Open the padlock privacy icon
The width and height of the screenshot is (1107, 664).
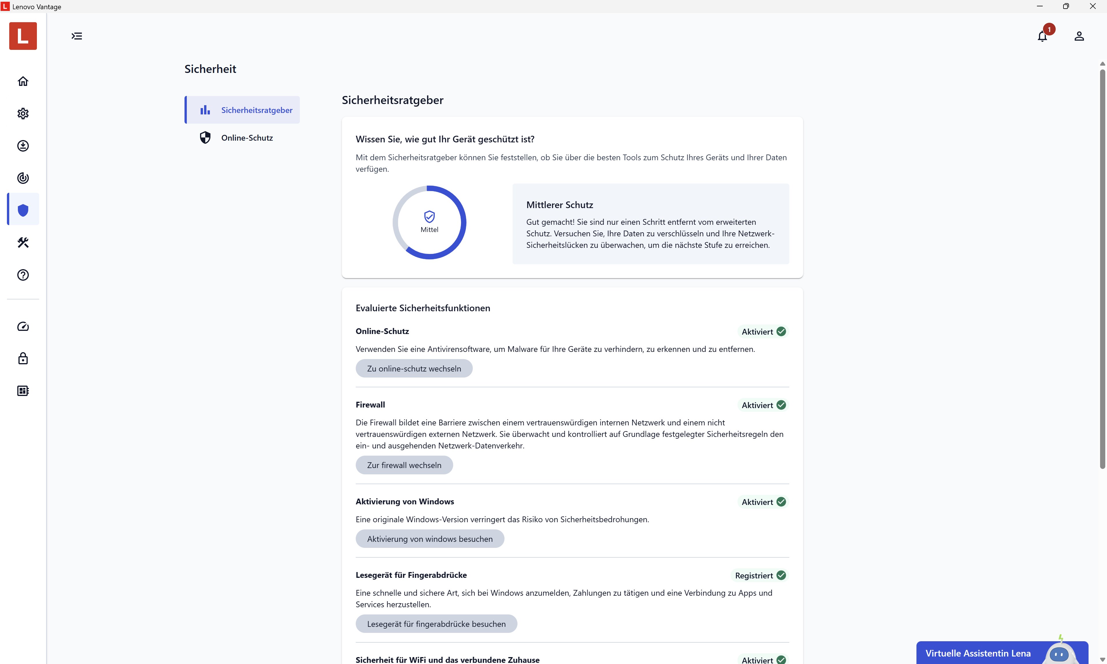[23, 359]
